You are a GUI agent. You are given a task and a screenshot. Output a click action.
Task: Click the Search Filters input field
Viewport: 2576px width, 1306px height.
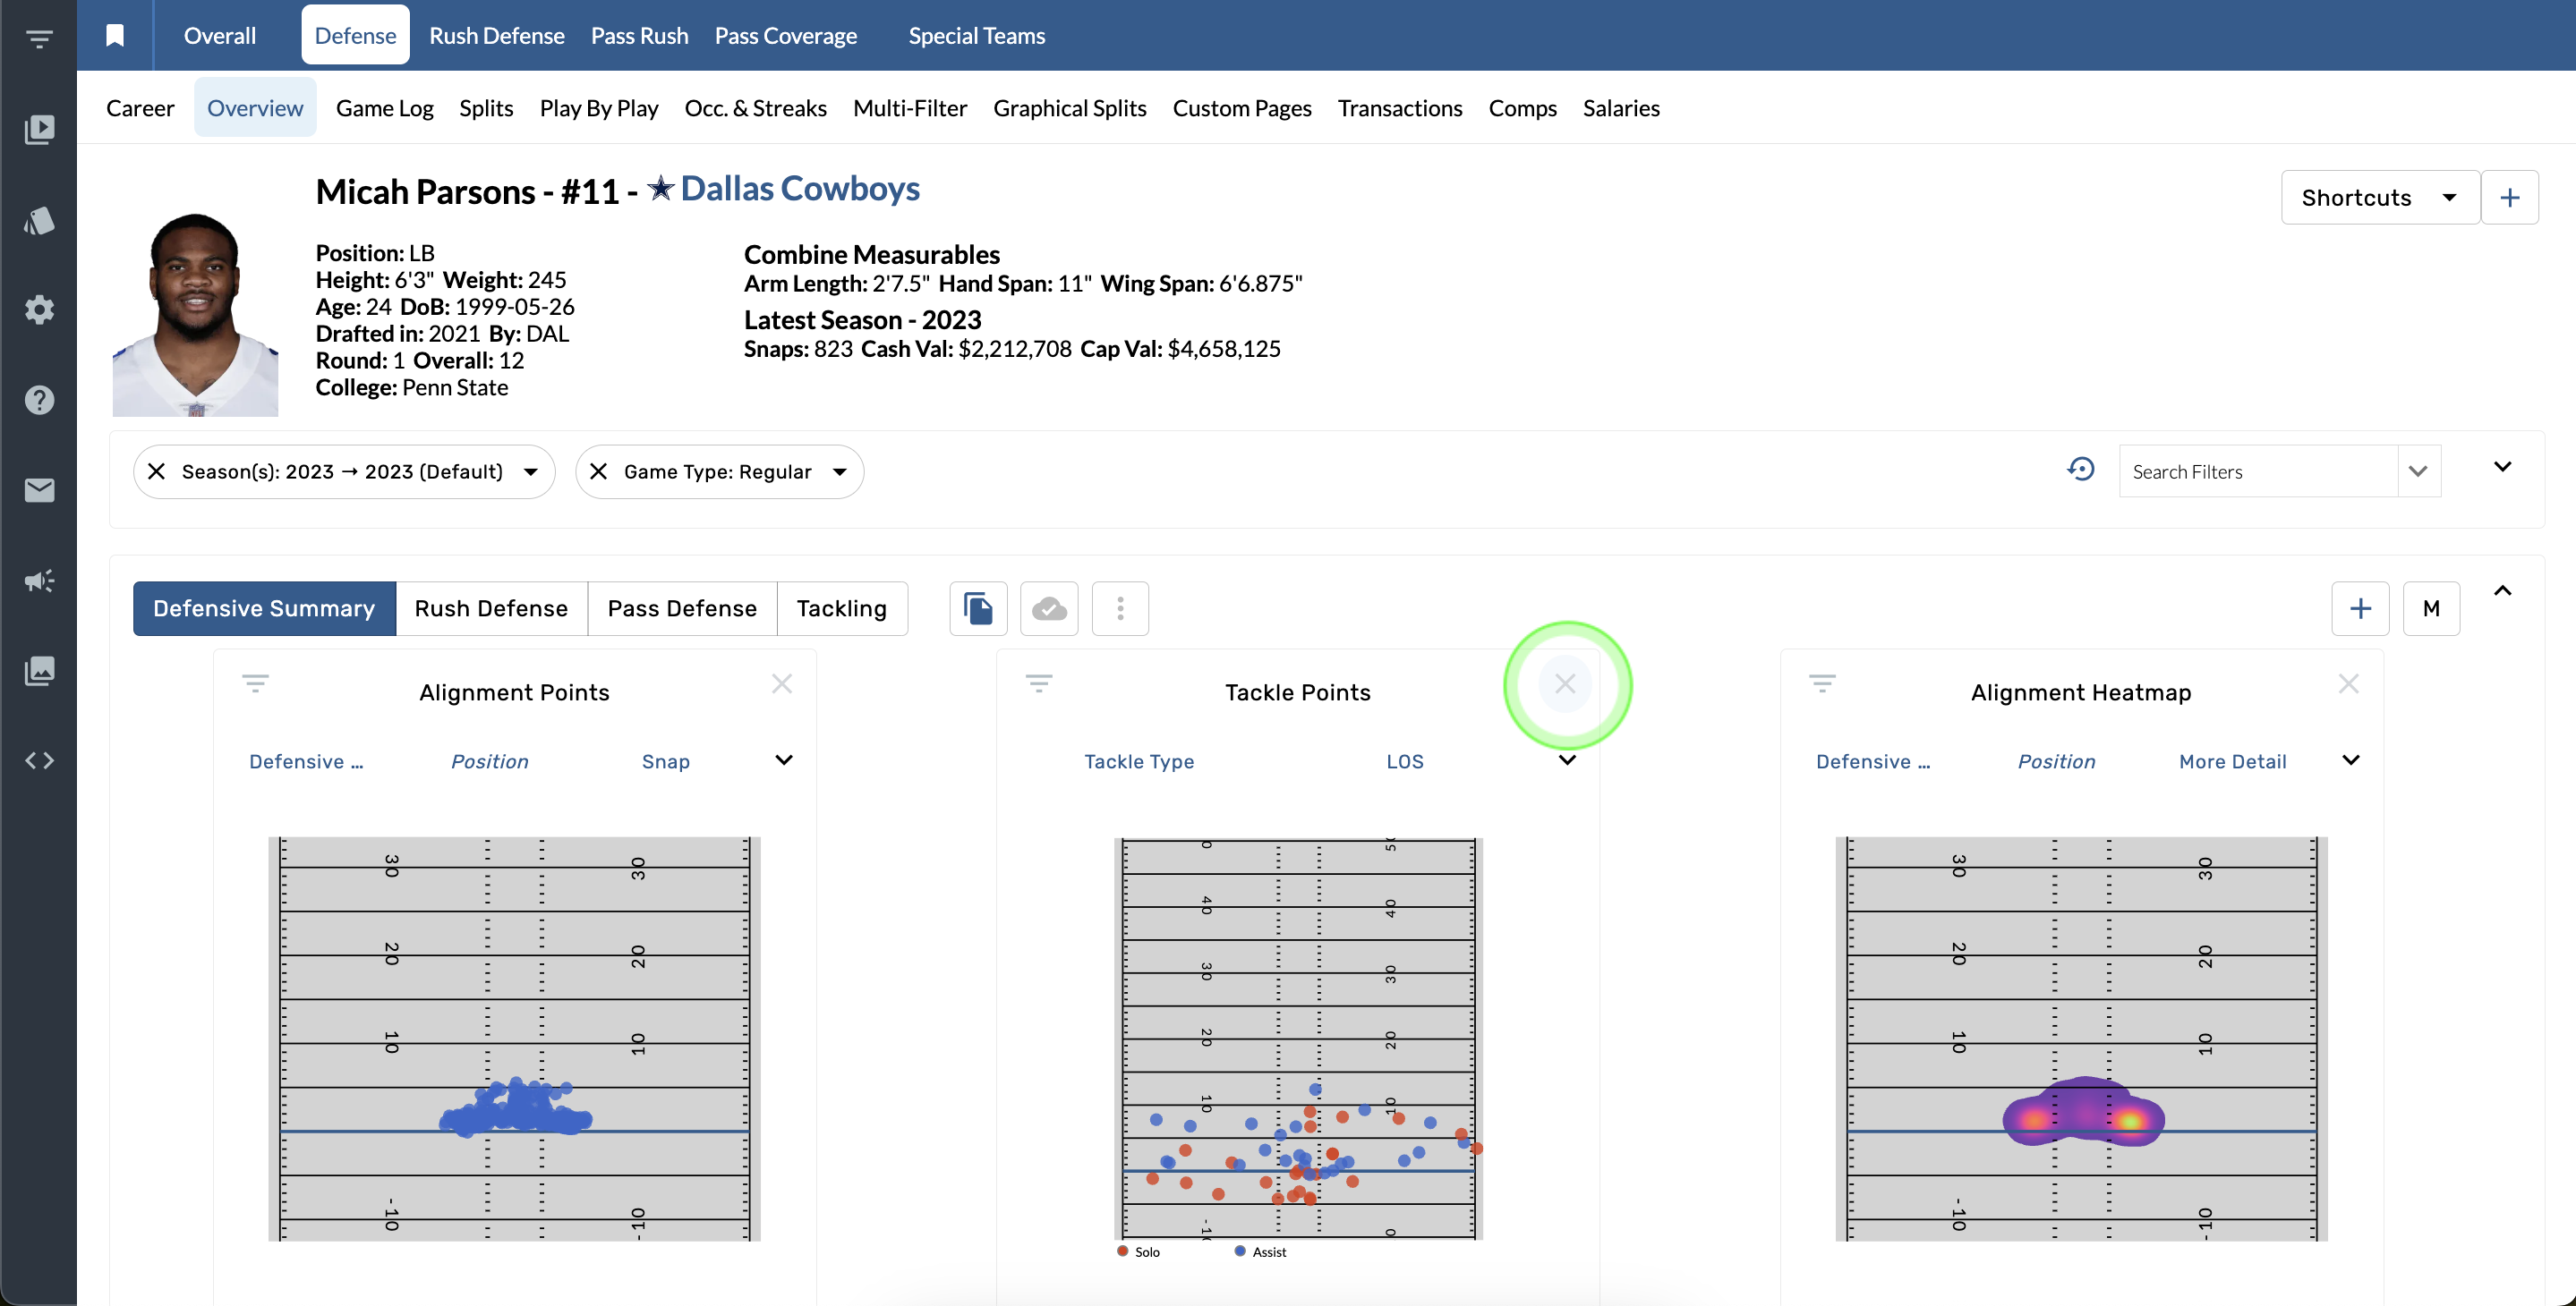(x=2257, y=471)
